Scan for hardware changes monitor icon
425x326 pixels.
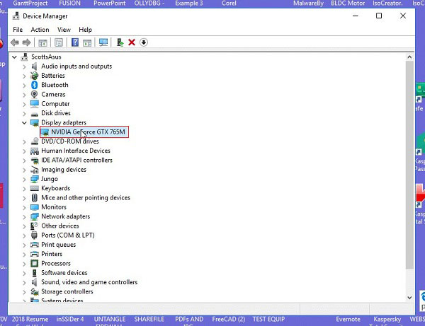click(x=103, y=42)
